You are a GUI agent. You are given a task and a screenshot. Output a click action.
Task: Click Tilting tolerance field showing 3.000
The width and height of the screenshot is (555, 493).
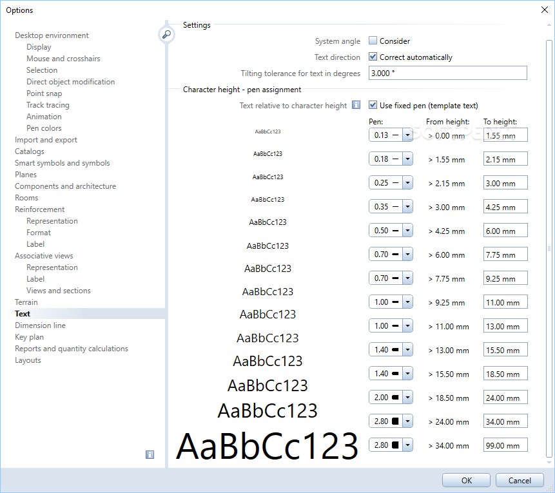[x=448, y=73]
